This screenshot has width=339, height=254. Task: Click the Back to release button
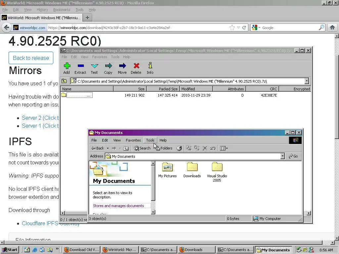click(x=31, y=58)
